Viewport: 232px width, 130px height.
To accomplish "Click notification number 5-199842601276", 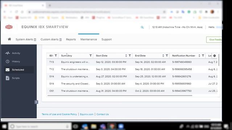I will [x=182, y=76].
